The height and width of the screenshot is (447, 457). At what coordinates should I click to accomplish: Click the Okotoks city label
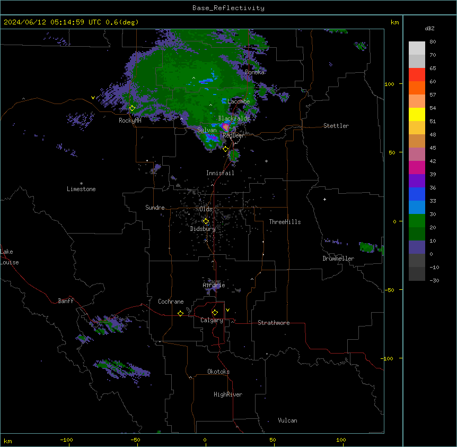(x=218, y=372)
